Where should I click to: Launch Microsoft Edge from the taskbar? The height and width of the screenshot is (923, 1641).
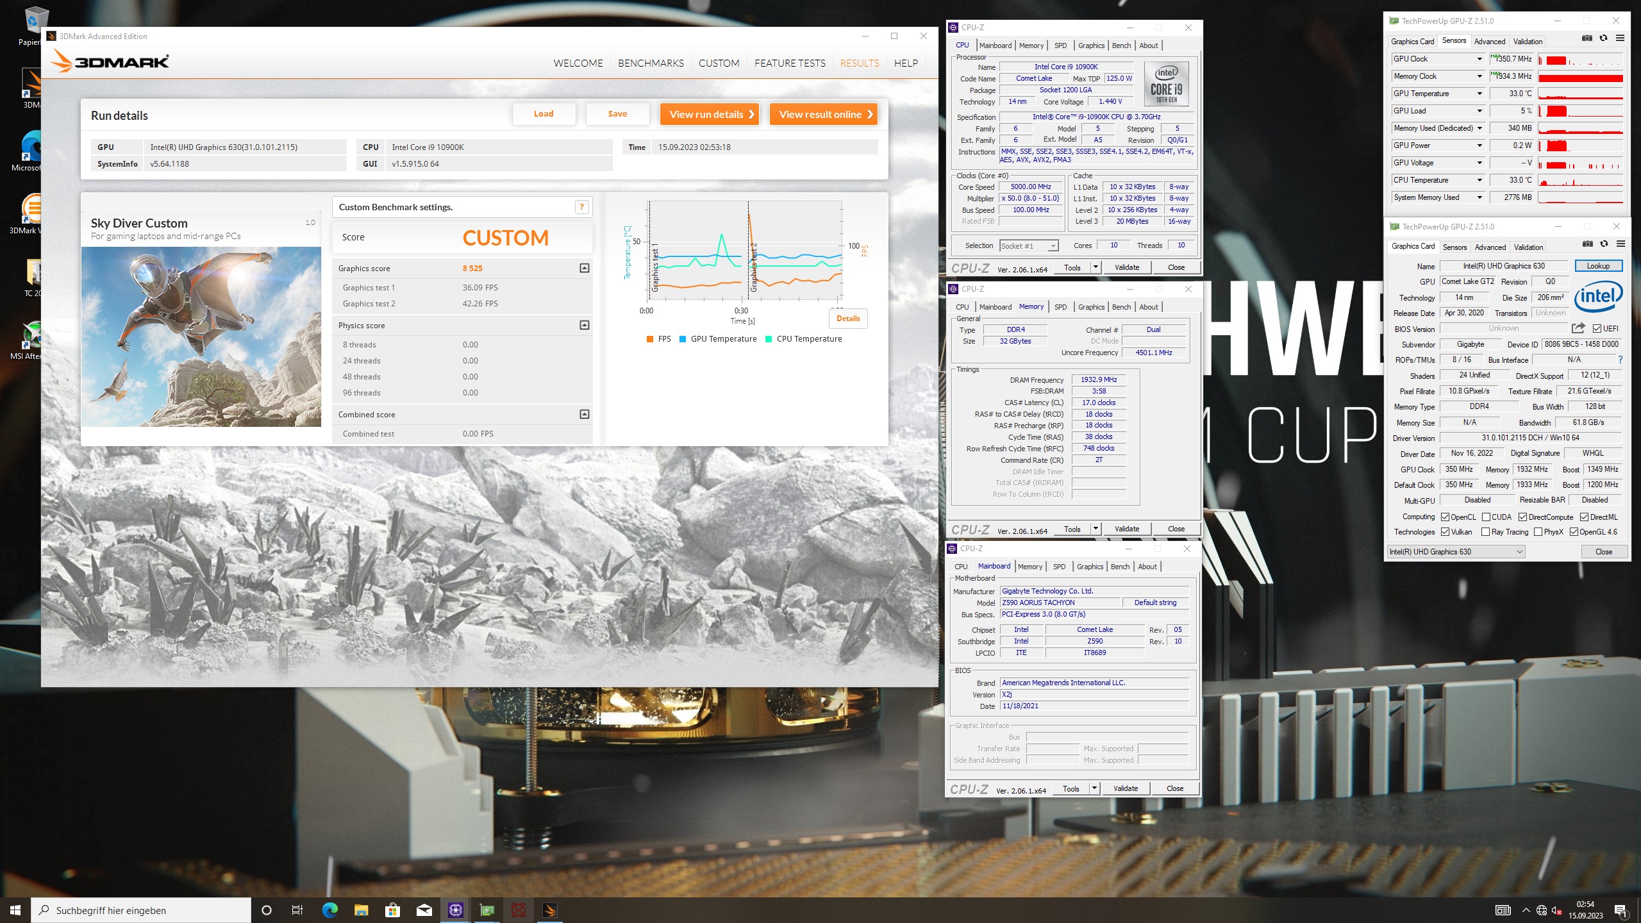point(329,910)
